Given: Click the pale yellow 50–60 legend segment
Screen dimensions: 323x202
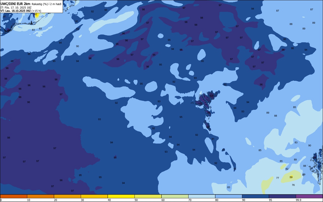Looking at the screenshot, I should pyautogui.click(x=148, y=196).
